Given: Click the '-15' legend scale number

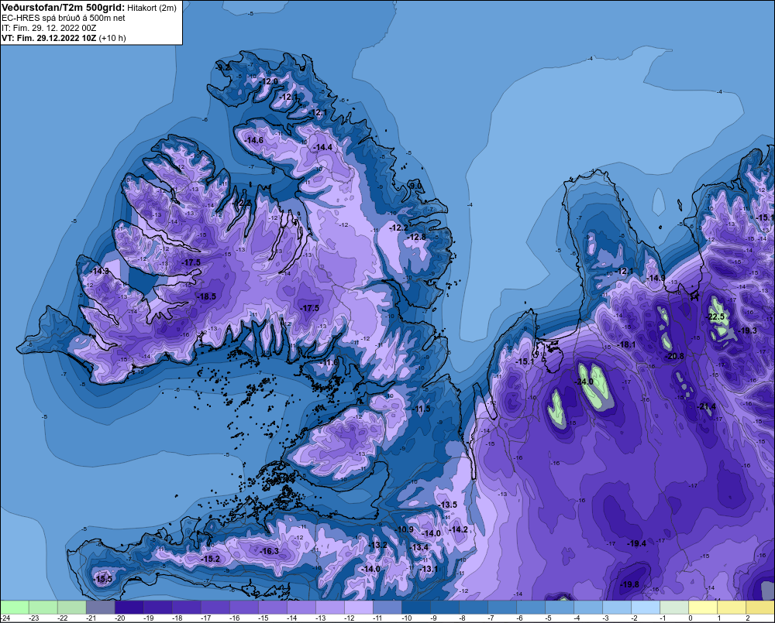Looking at the screenshot, I should (263, 618).
